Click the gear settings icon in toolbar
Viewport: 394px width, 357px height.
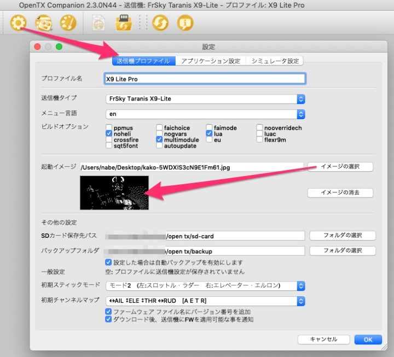tap(19, 23)
